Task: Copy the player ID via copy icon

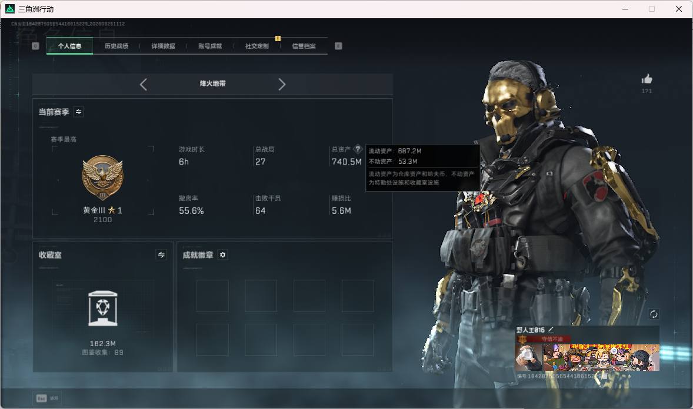Action: [x=605, y=376]
